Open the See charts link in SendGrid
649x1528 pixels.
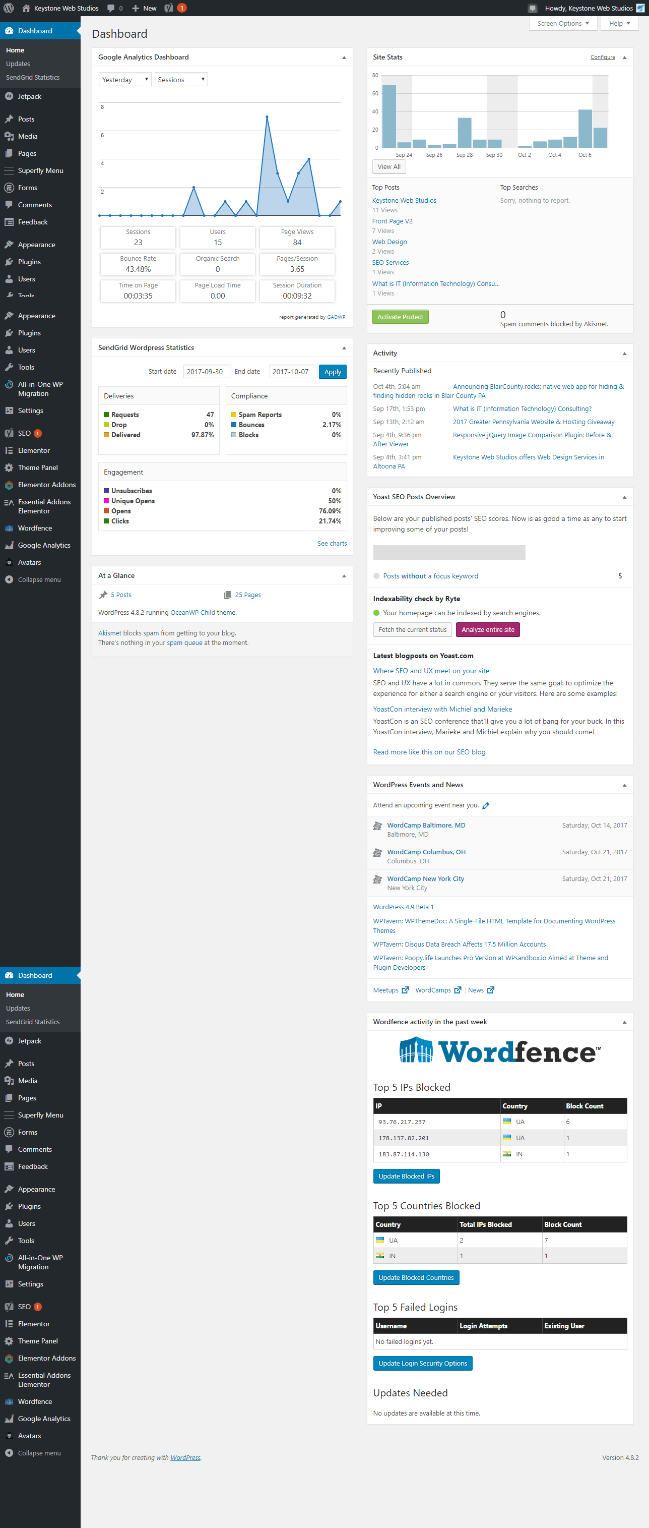332,543
